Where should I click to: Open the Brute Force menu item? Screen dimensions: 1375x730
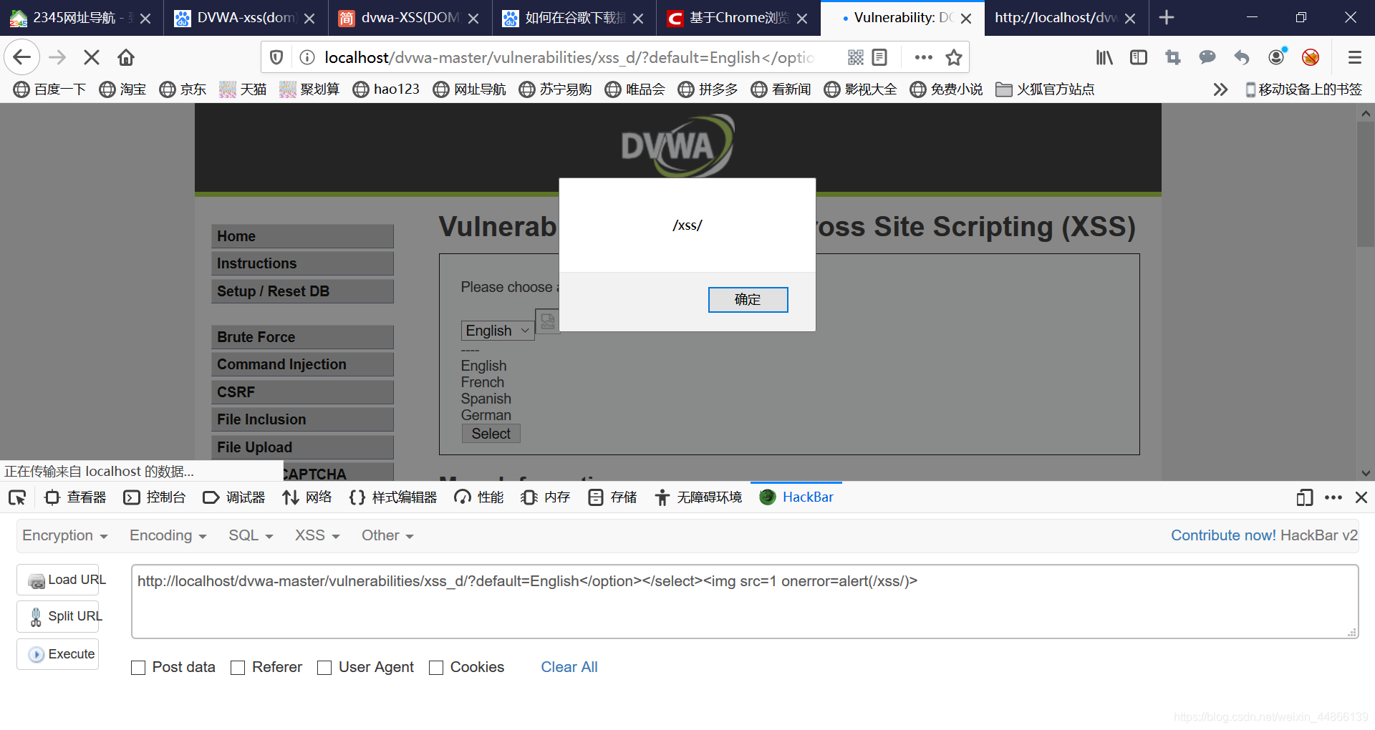302,337
